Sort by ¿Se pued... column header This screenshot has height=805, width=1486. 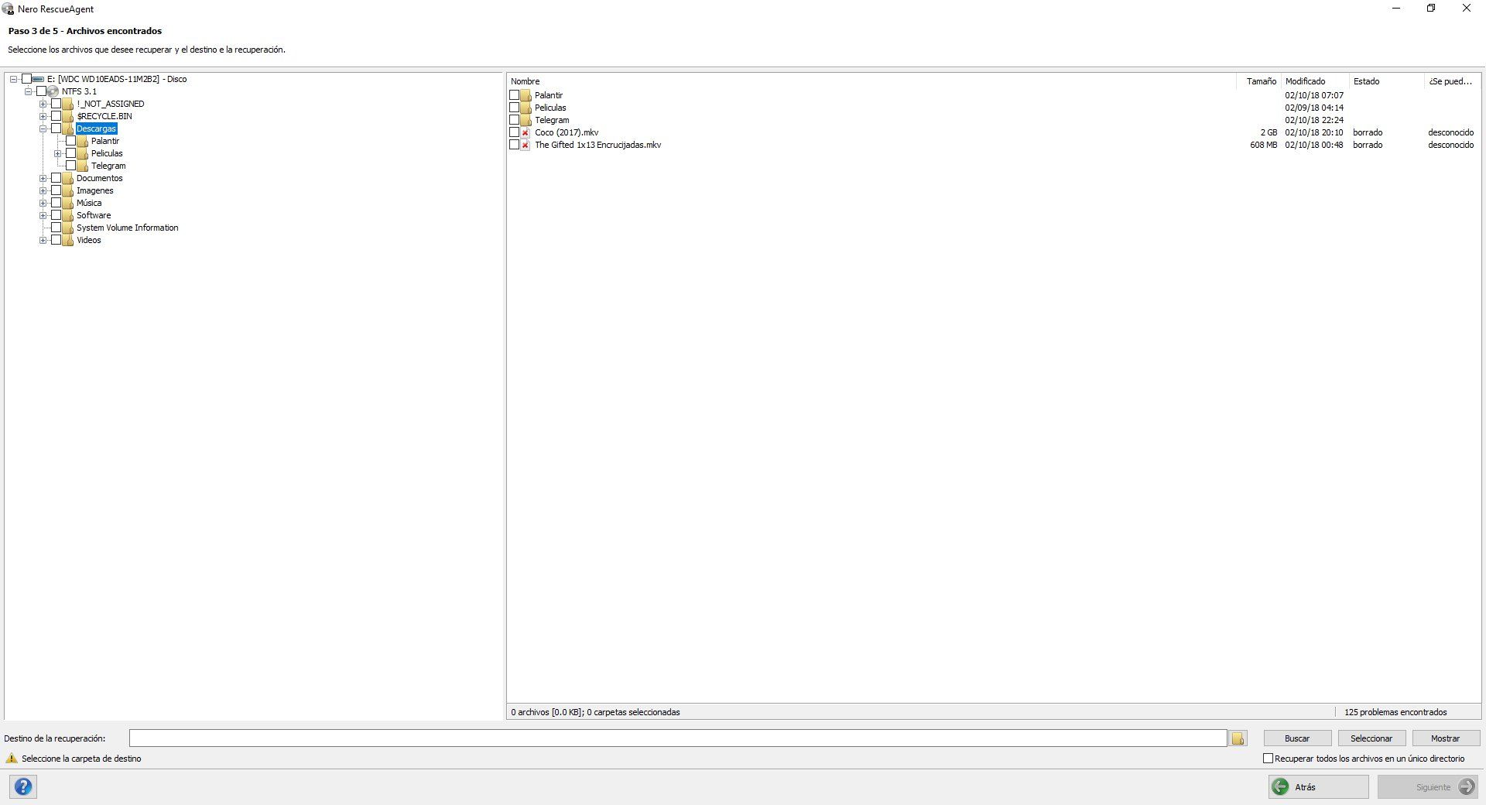1451,81
